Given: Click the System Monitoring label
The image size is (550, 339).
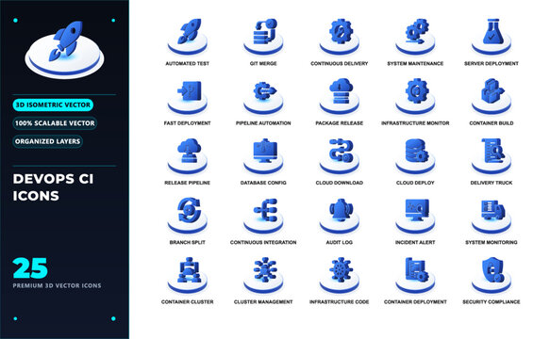Looking at the screenshot, I should click(x=492, y=242).
